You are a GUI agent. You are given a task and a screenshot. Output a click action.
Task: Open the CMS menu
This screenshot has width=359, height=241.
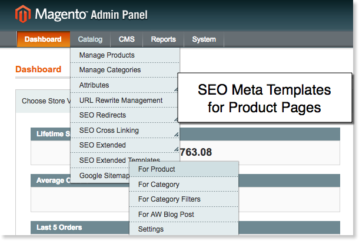[x=127, y=39]
